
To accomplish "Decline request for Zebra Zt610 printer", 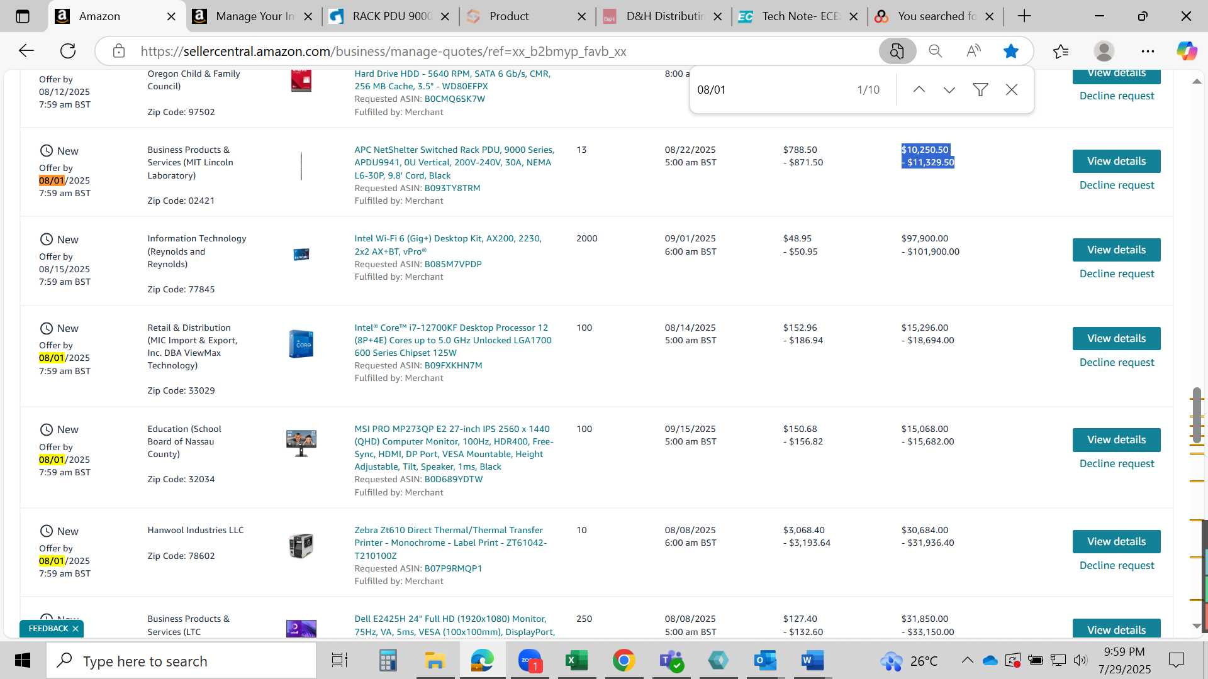I will 1117,566.
